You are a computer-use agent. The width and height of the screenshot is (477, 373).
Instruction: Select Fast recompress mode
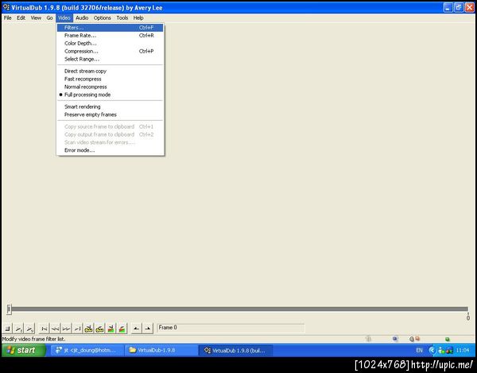pos(111,79)
